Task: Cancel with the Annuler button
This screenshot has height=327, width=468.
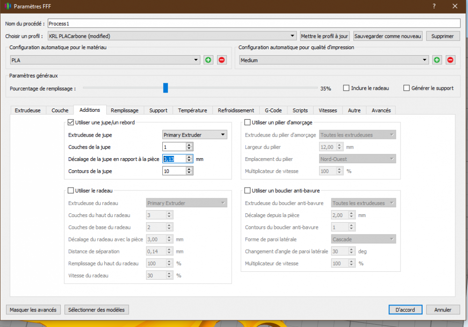Action: click(x=443, y=310)
